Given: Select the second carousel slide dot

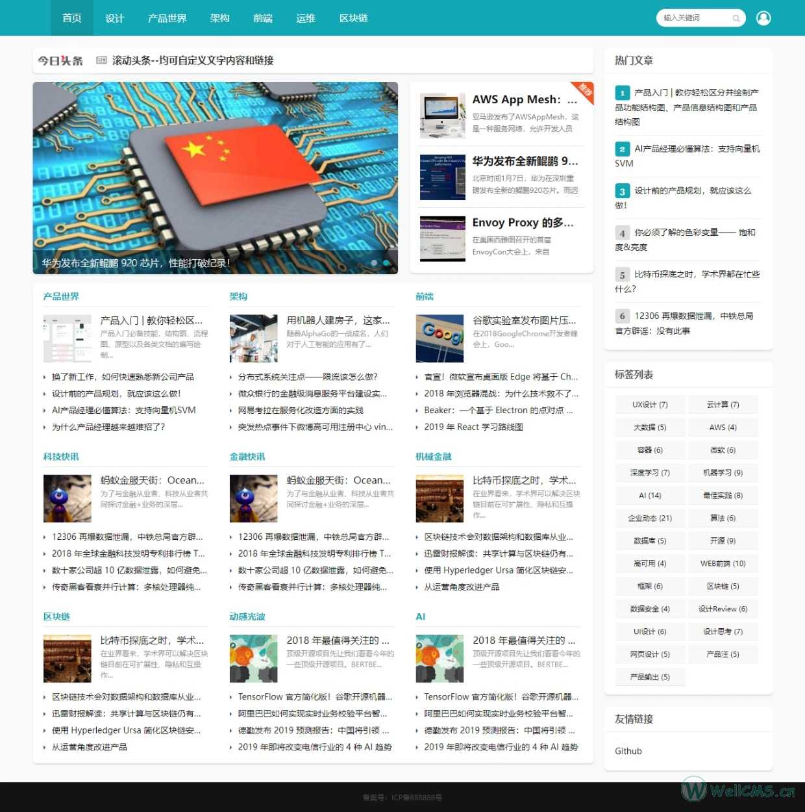Looking at the screenshot, I should click(x=386, y=262).
